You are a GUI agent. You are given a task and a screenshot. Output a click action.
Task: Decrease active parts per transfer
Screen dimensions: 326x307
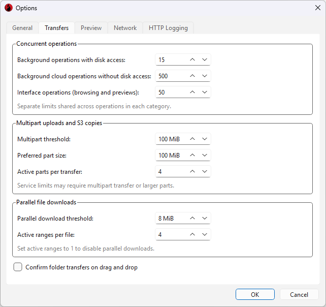coord(205,171)
